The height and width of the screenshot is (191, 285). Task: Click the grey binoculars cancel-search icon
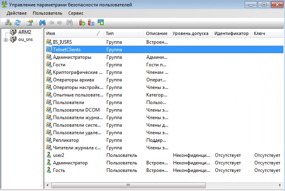coord(70,23)
